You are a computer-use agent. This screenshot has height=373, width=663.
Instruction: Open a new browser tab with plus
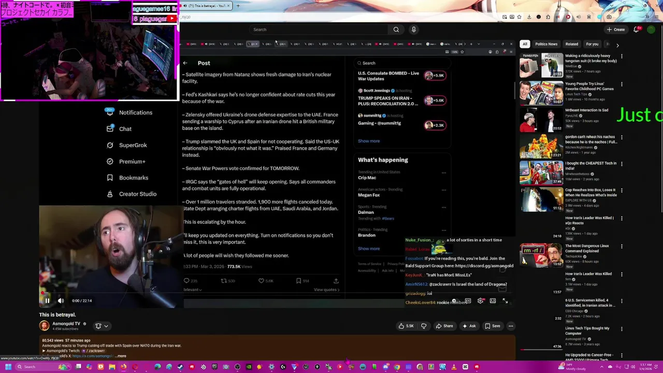[238, 6]
